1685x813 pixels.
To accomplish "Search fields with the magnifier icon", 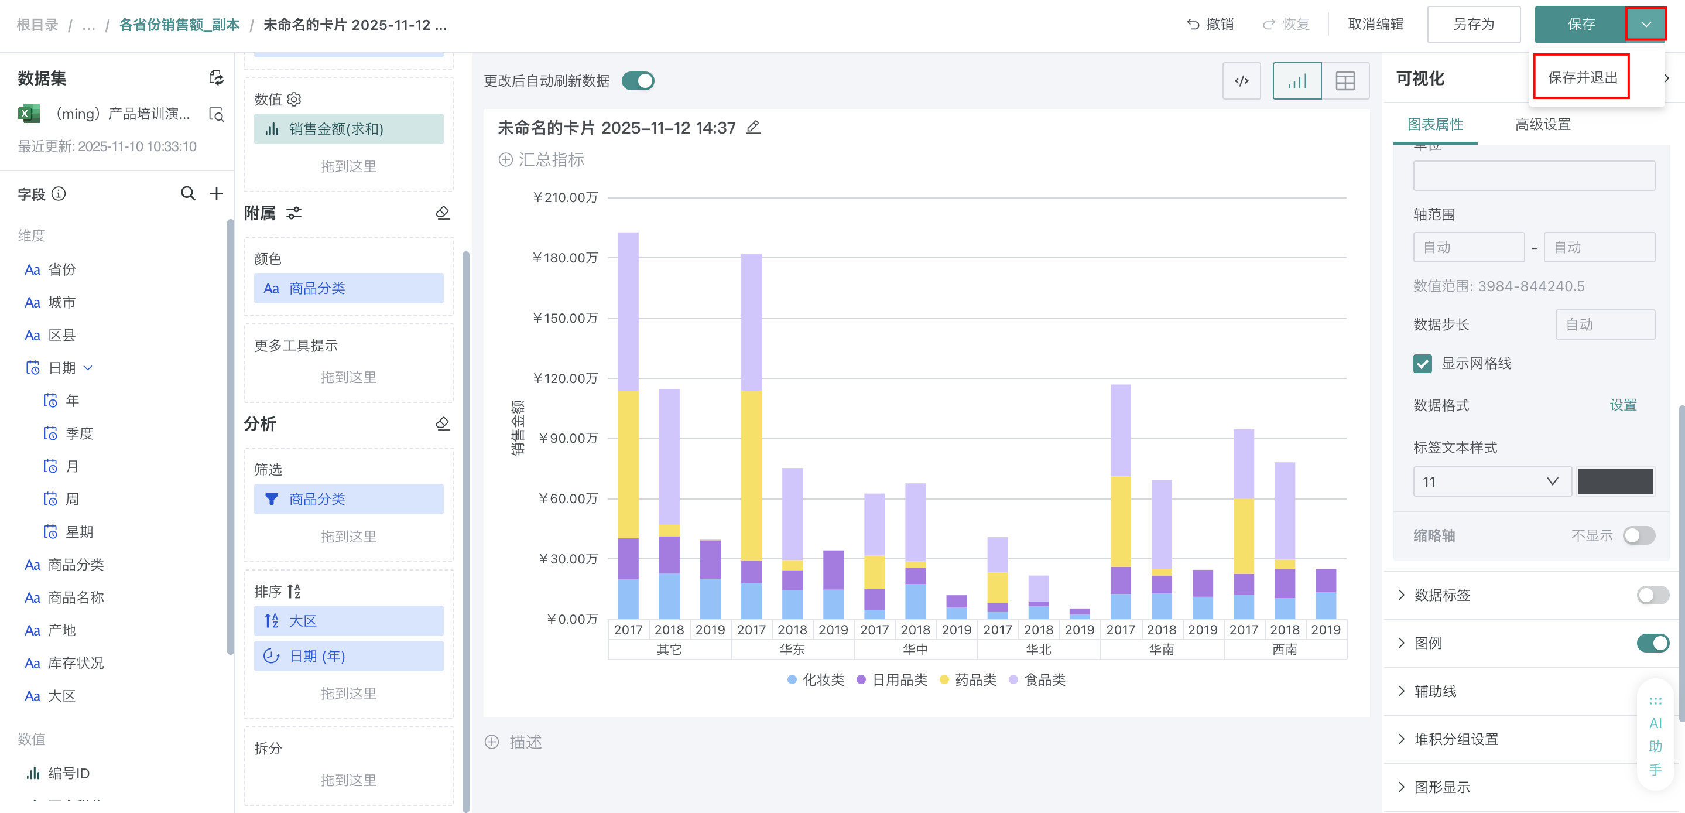I will pyautogui.click(x=188, y=194).
